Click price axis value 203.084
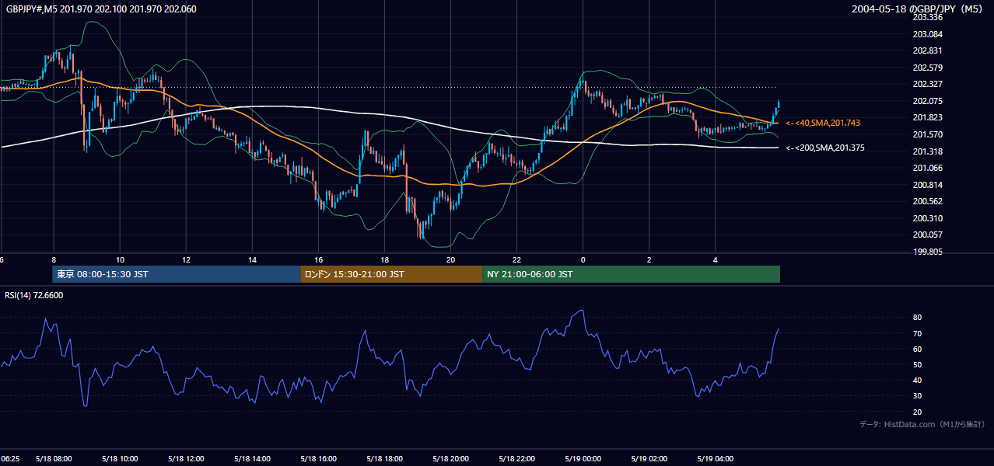The height and width of the screenshot is (466, 994). tap(928, 34)
